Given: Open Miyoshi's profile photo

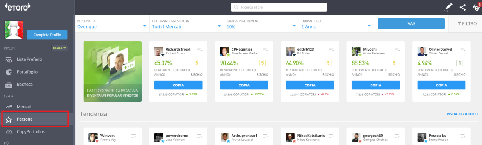Looking at the screenshot, I should (356, 51).
